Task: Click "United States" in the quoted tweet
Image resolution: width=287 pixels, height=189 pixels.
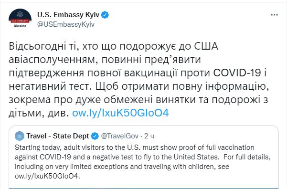Action: click(x=196, y=157)
